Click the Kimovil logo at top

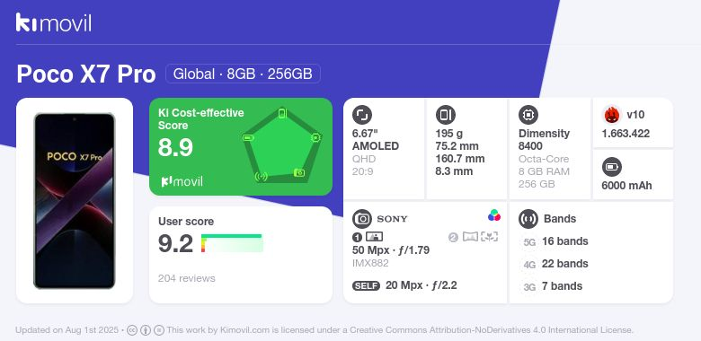pos(54,22)
